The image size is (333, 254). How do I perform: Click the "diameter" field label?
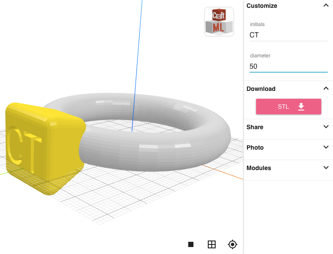(x=260, y=56)
